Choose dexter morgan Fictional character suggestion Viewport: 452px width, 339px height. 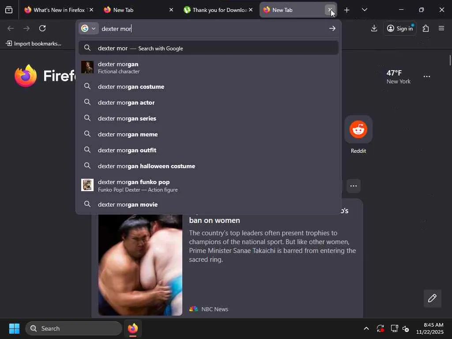208,68
